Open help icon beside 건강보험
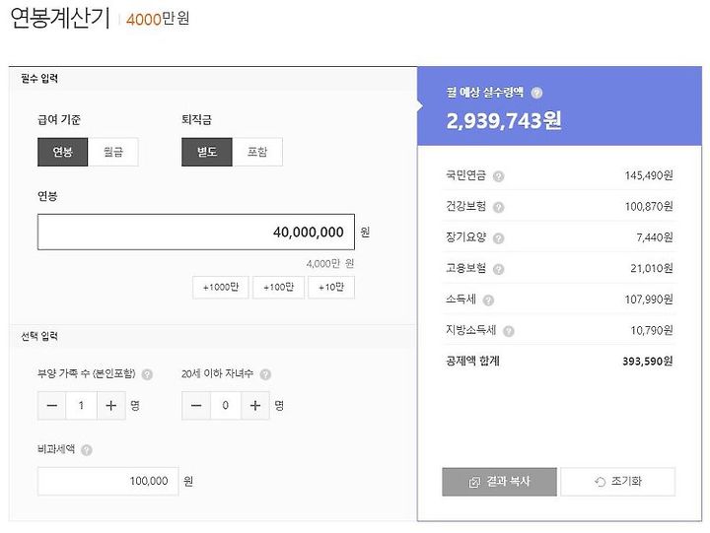 click(x=499, y=207)
